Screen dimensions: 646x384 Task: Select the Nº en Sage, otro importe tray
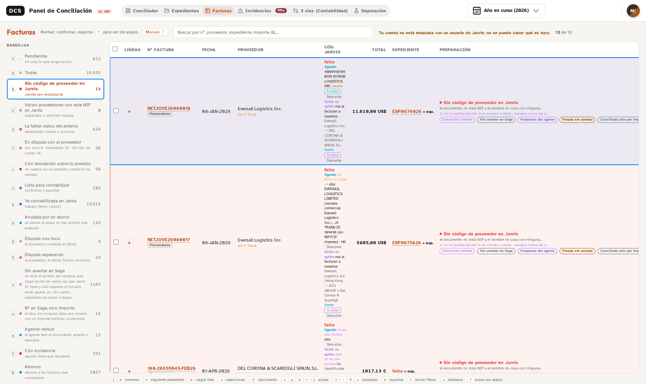(x=55, y=313)
